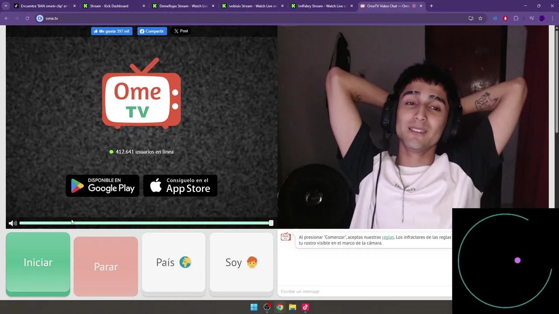Open the media control music icon
The height and width of the screenshot is (314, 559).
531,18
